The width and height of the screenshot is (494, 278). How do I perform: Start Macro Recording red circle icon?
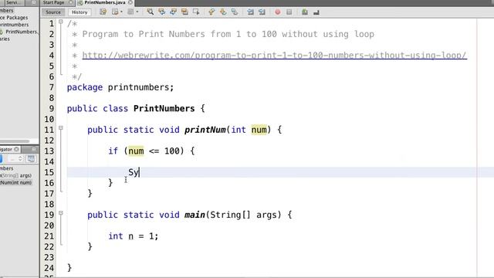(278, 12)
